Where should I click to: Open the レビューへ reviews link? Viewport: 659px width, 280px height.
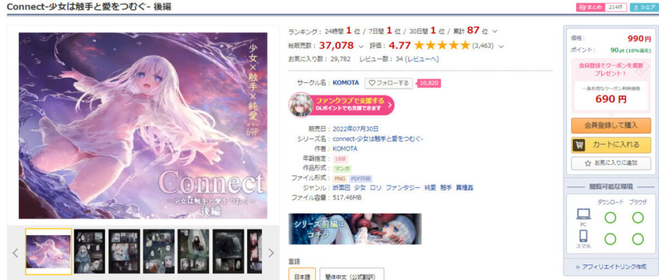tap(422, 59)
